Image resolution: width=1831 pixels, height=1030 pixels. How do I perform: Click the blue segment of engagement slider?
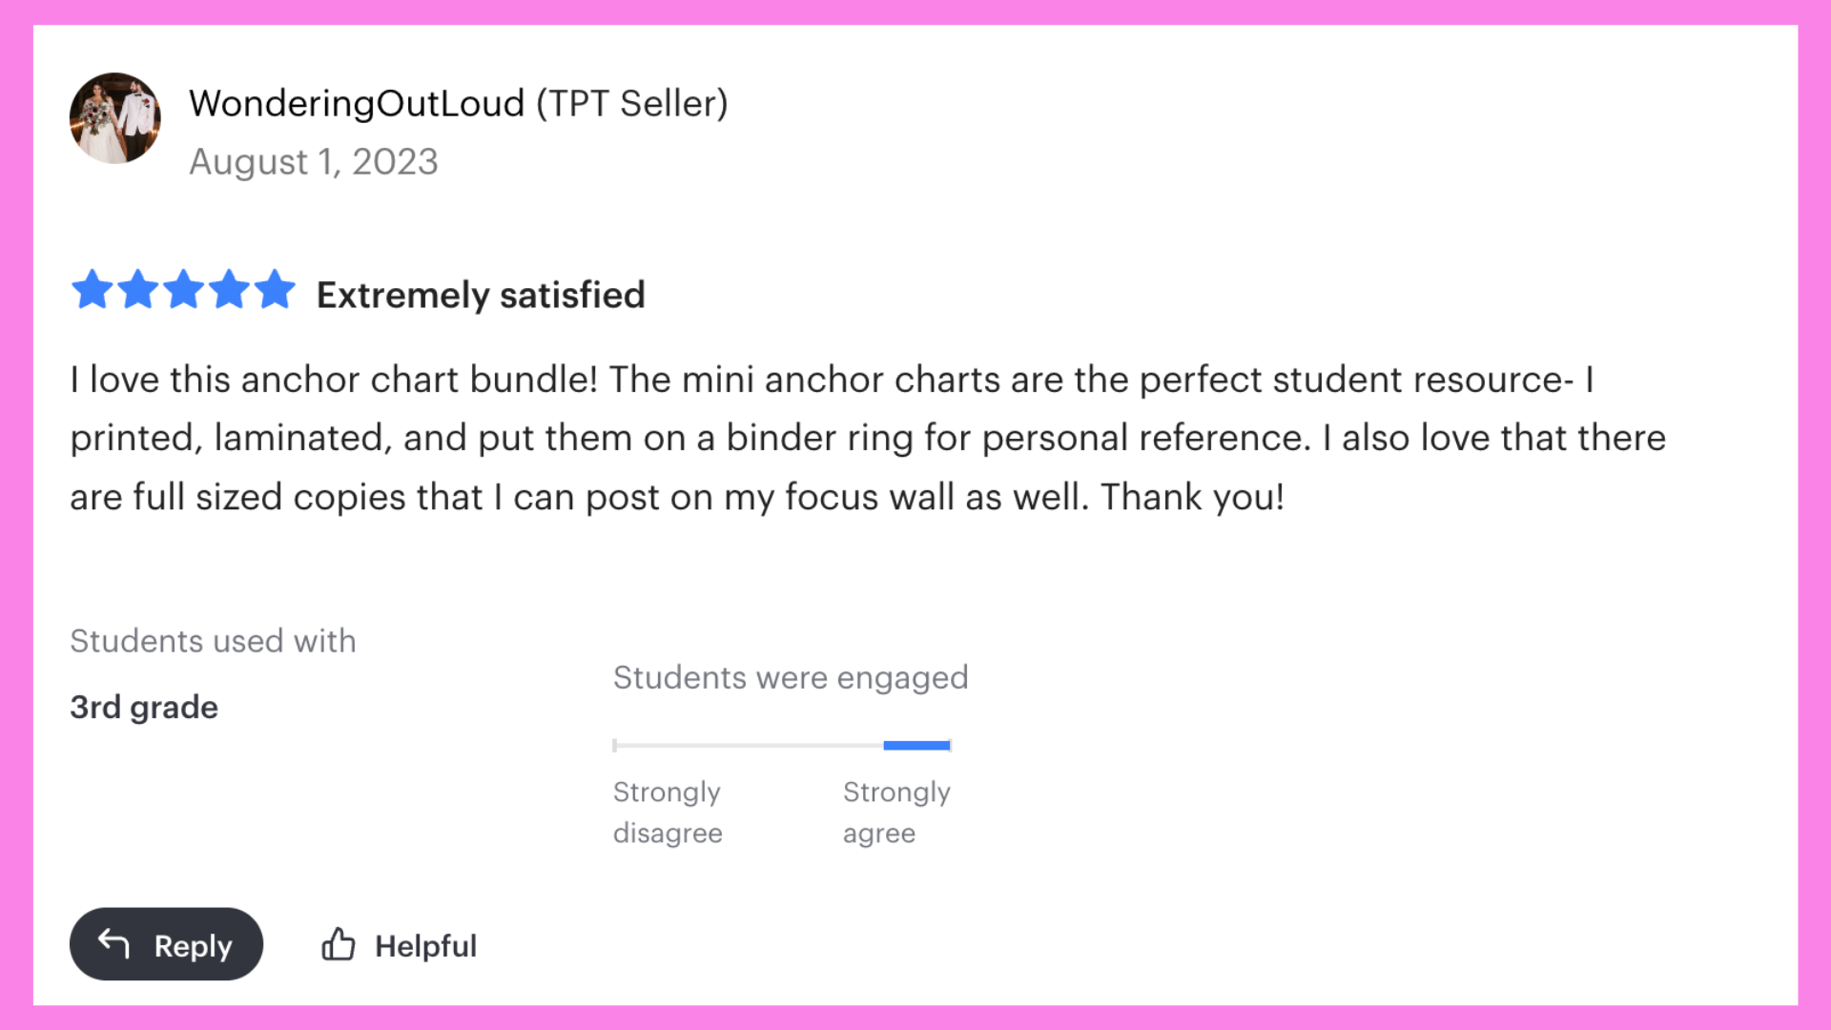pyautogui.click(x=916, y=745)
